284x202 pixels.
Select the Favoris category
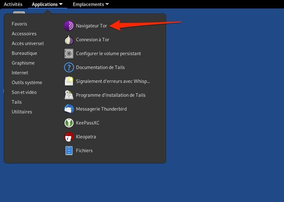click(19, 24)
